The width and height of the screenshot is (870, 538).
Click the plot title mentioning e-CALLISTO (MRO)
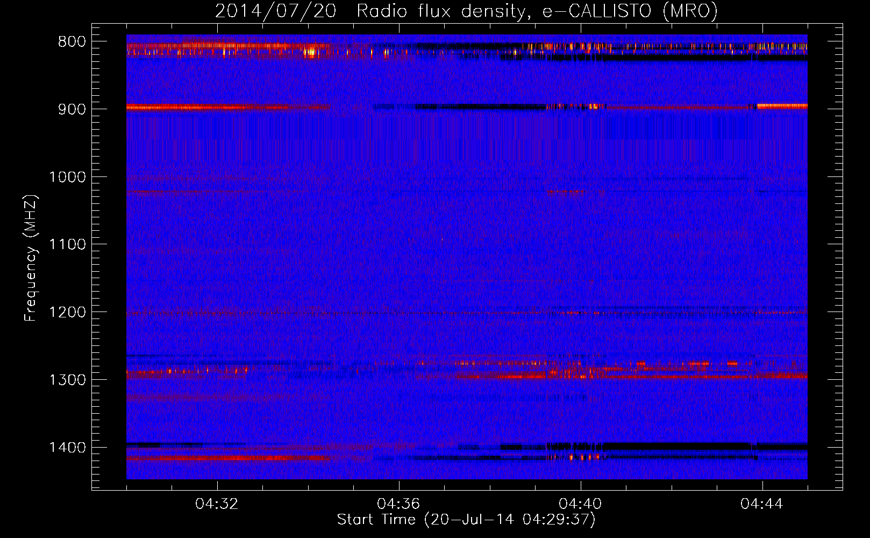(x=466, y=11)
